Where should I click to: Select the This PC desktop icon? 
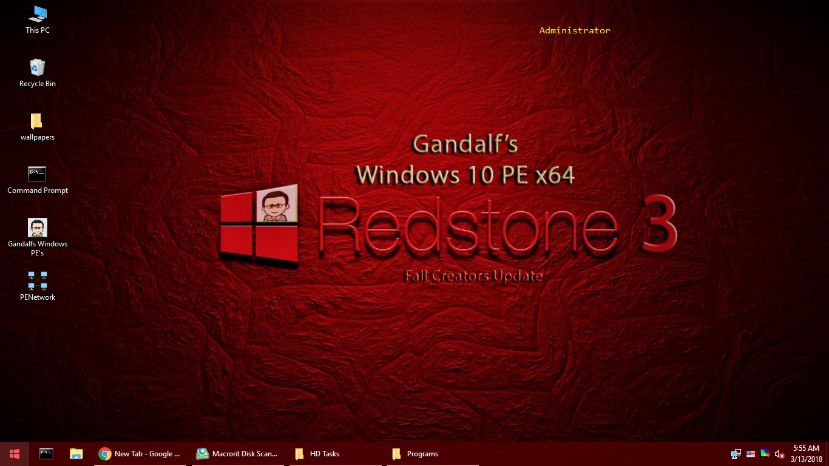[38, 19]
